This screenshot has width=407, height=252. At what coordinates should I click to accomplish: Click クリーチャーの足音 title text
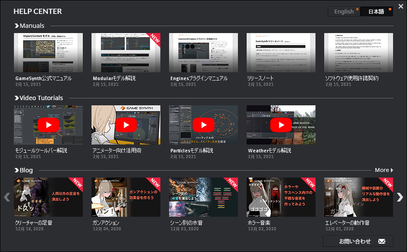(x=34, y=223)
